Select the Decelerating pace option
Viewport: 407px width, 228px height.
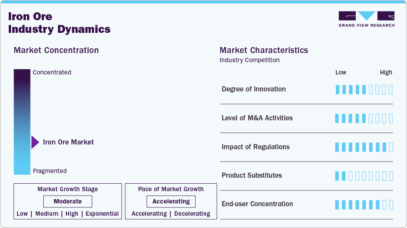(x=192, y=214)
